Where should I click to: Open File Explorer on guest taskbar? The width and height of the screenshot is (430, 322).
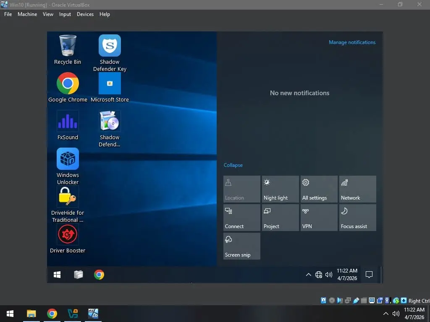79,275
